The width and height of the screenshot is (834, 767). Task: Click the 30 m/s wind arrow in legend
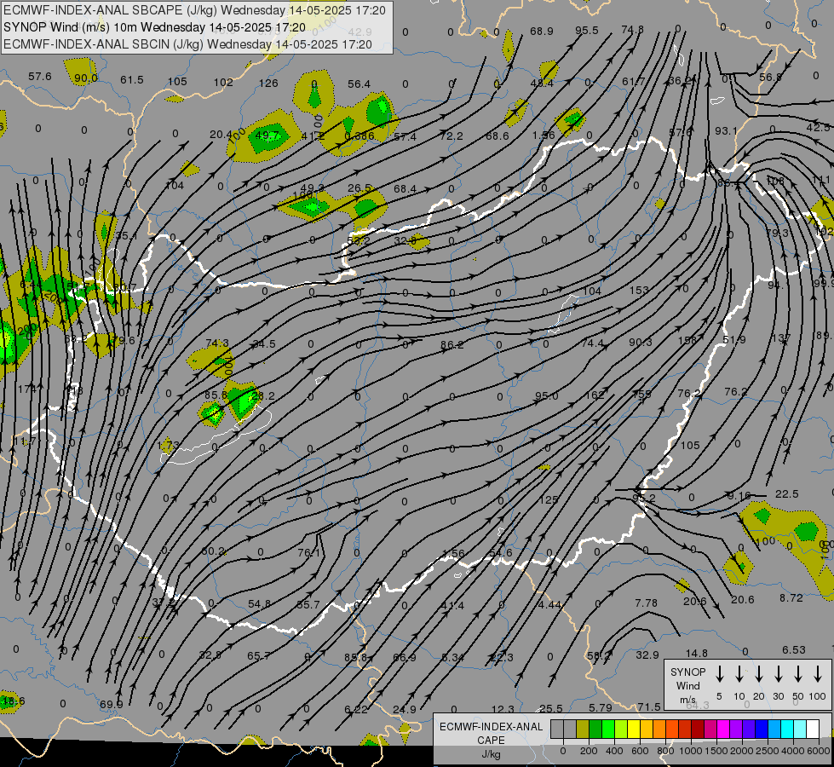[779, 673]
